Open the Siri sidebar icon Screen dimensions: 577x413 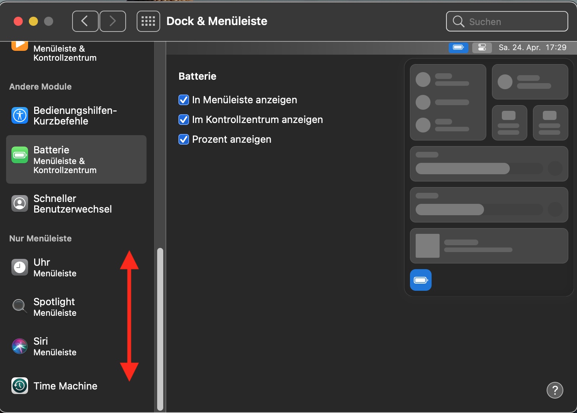(x=20, y=346)
